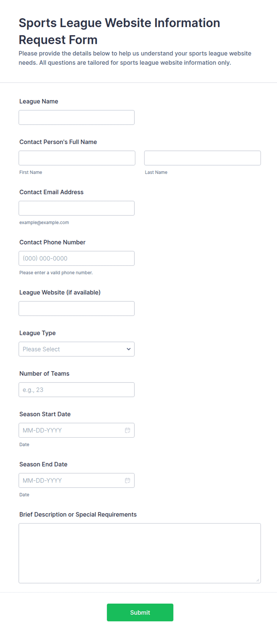Screen dimensions: 277x636
Task: Select the First Name input box
Action: pos(77,158)
